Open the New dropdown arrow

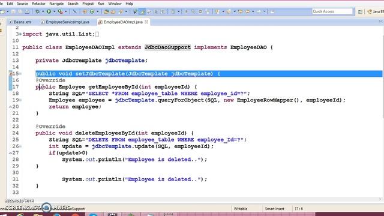8,11
